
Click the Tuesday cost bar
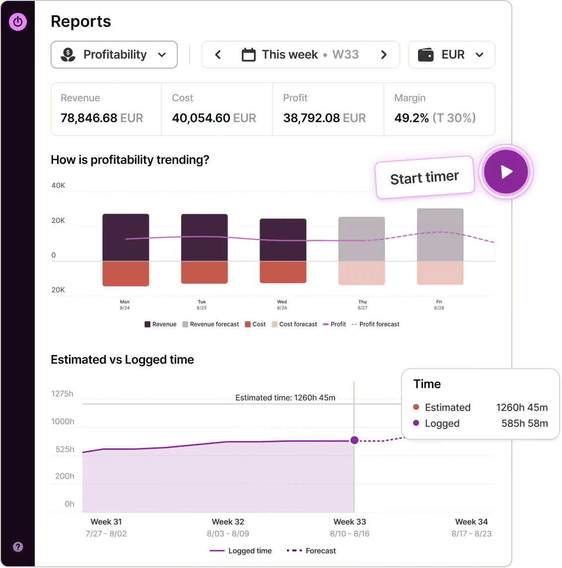pyautogui.click(x=204, y=273)
